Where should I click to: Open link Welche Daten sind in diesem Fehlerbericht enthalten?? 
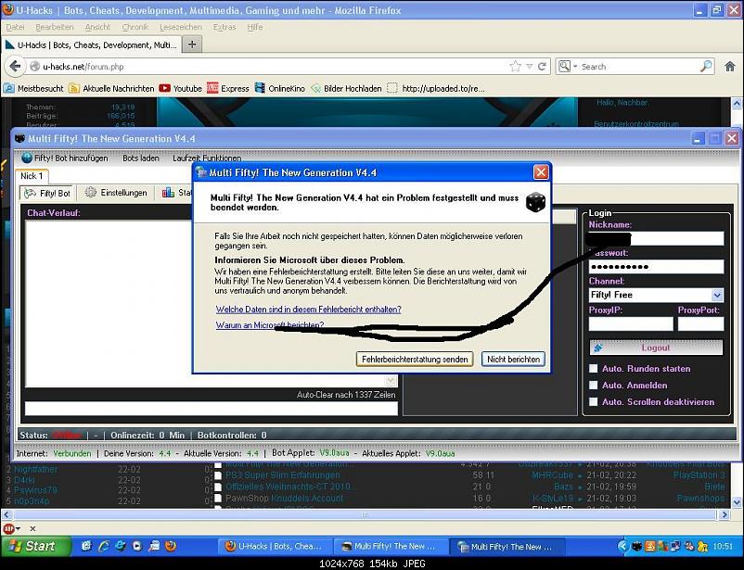point(308,310)
